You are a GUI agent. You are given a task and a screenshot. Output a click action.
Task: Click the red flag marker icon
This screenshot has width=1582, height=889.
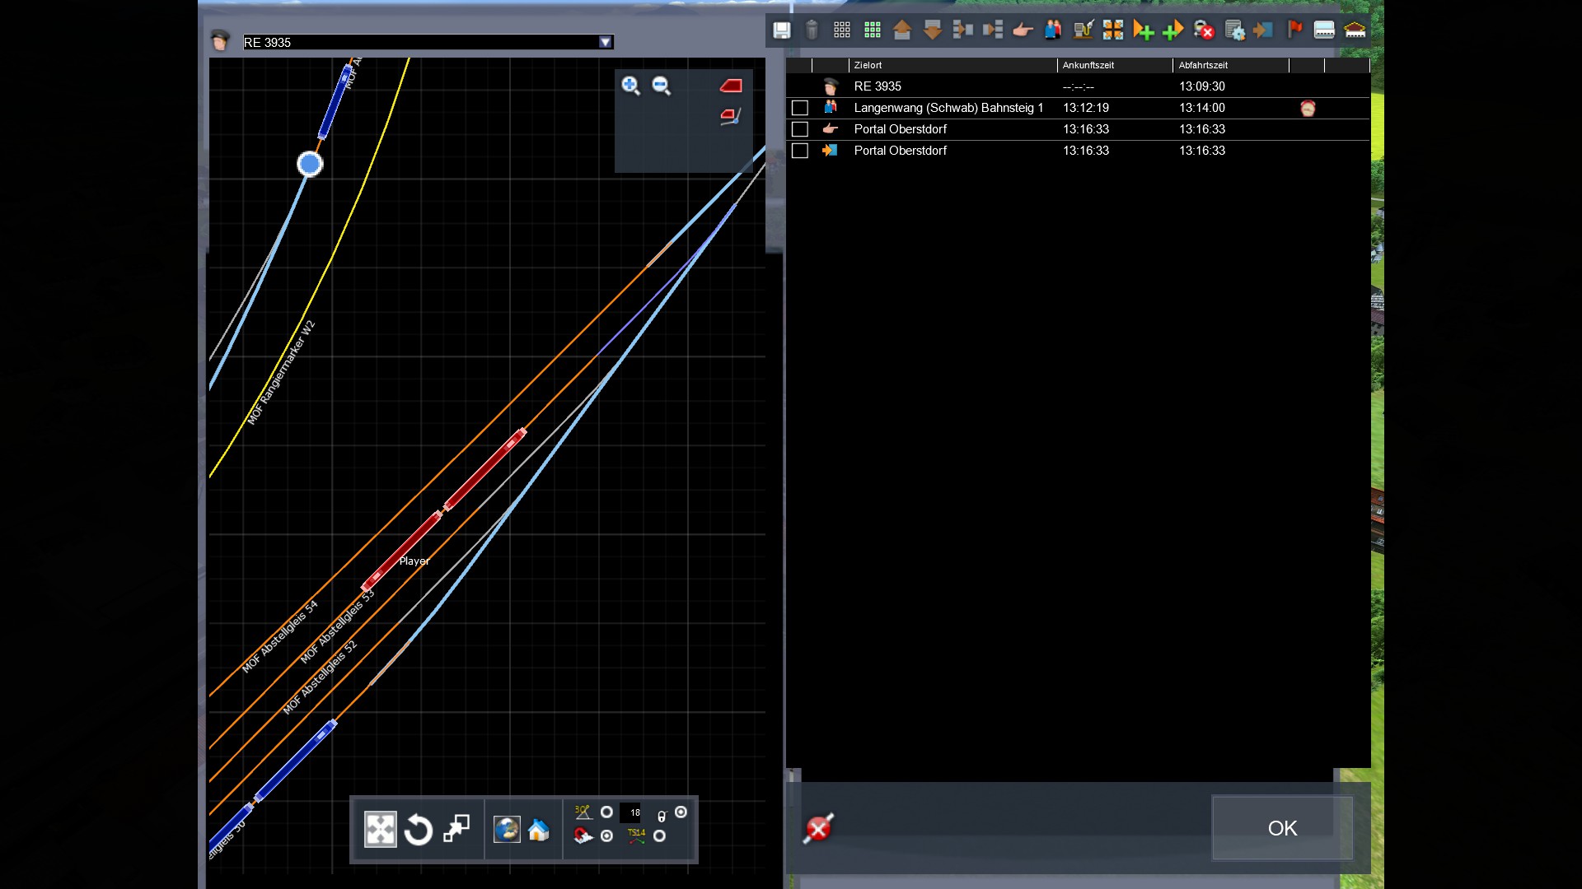point(1294,30)
